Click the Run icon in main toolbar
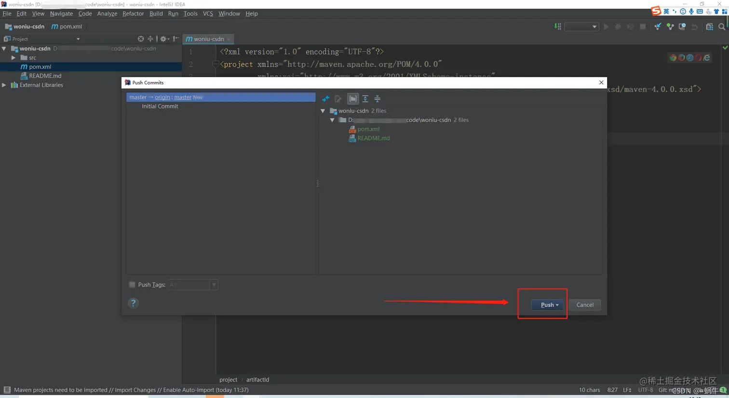 (x=607, y=27)
